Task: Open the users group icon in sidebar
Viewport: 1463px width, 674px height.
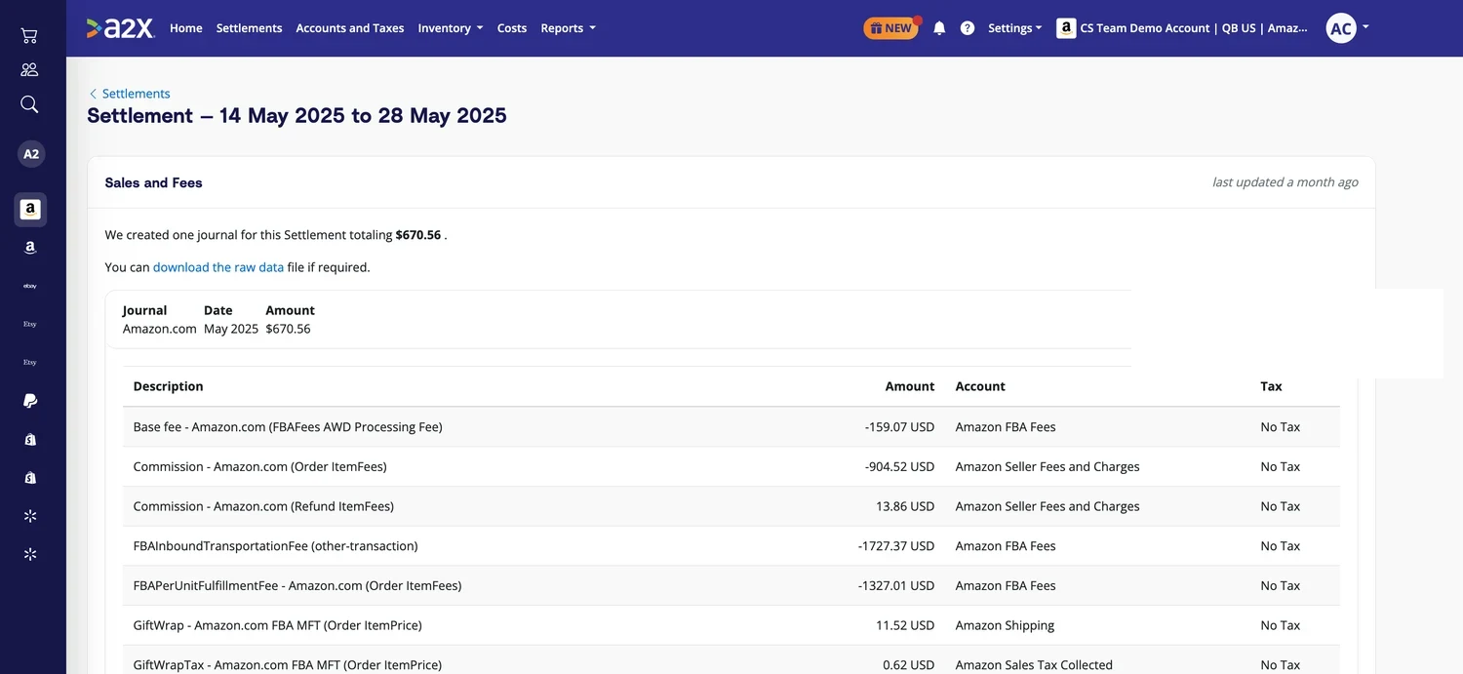Action: (x=29, y=69)
